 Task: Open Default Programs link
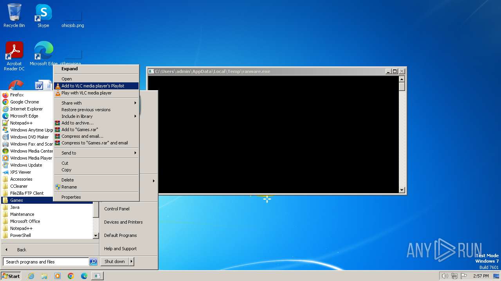click(x=120, y=235)
